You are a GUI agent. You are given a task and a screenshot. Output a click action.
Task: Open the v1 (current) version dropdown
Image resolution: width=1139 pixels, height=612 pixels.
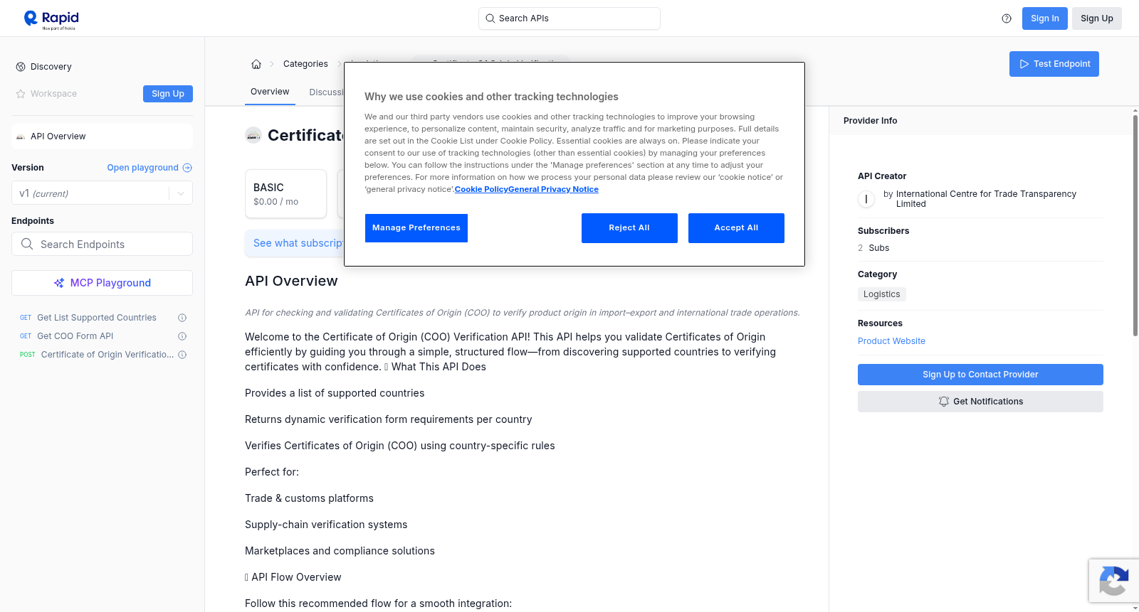point(102,193)
